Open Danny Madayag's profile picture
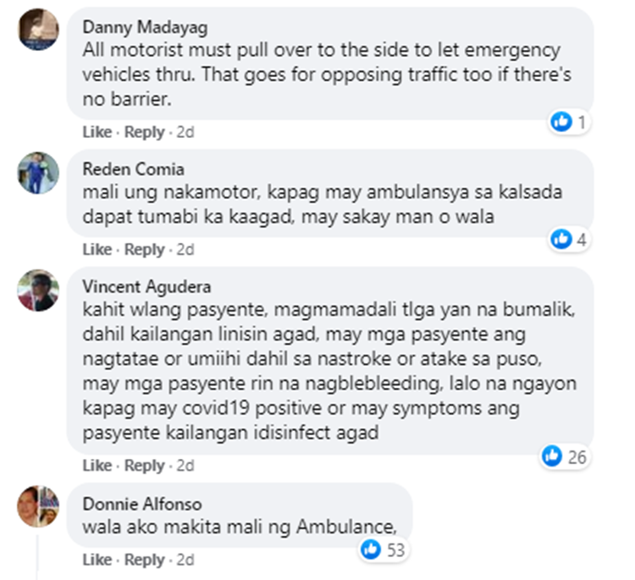The height and width of the screenshot is (580, 635). coord(38,30)
